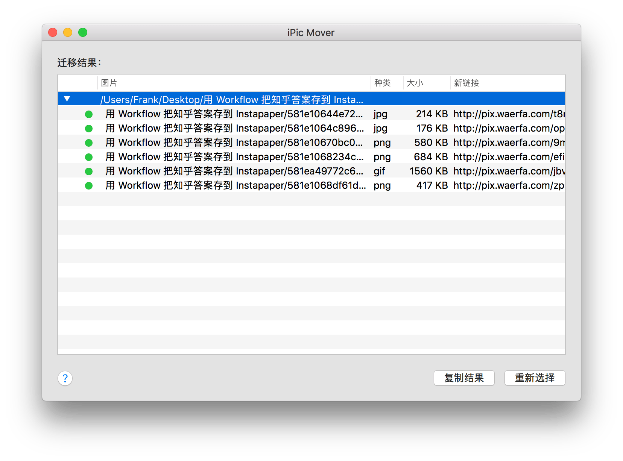
Task: Select the Instapaper/581e10670bc0 image row
Action: point(311,143)
